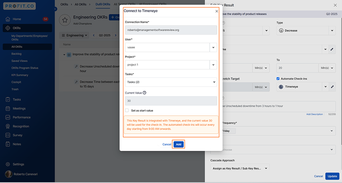Collapse the Improve the stability objective row
Screen dimensions: 342x183
64,55
